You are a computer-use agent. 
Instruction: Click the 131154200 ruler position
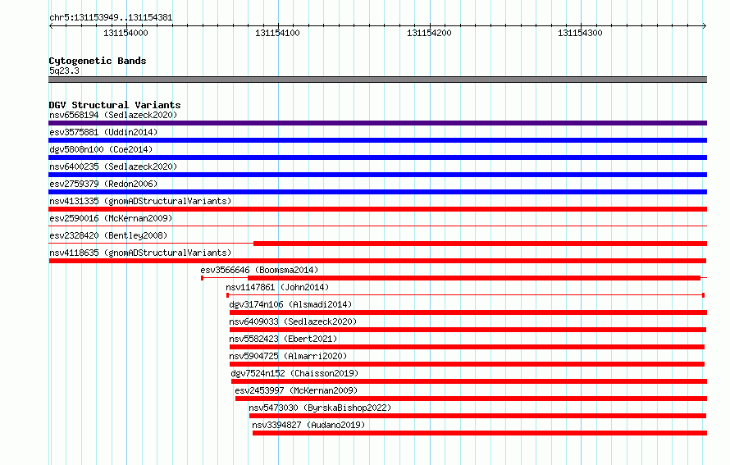coord(429,33)
